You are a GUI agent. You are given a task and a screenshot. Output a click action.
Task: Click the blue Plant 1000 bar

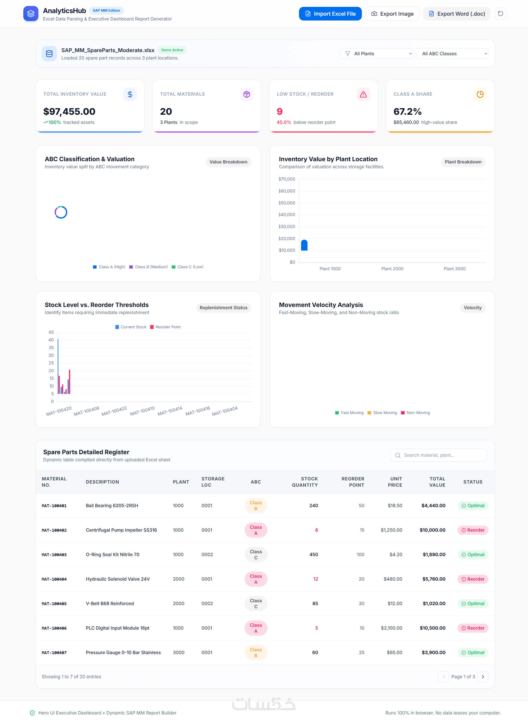[x=304, y=245]
